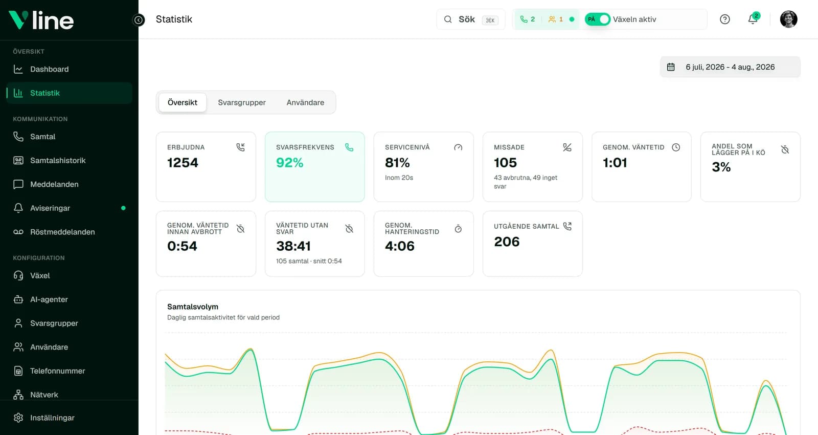The image size is (818, 435).
Task: Click the Nätverk icon
Action: coord(18,395)
